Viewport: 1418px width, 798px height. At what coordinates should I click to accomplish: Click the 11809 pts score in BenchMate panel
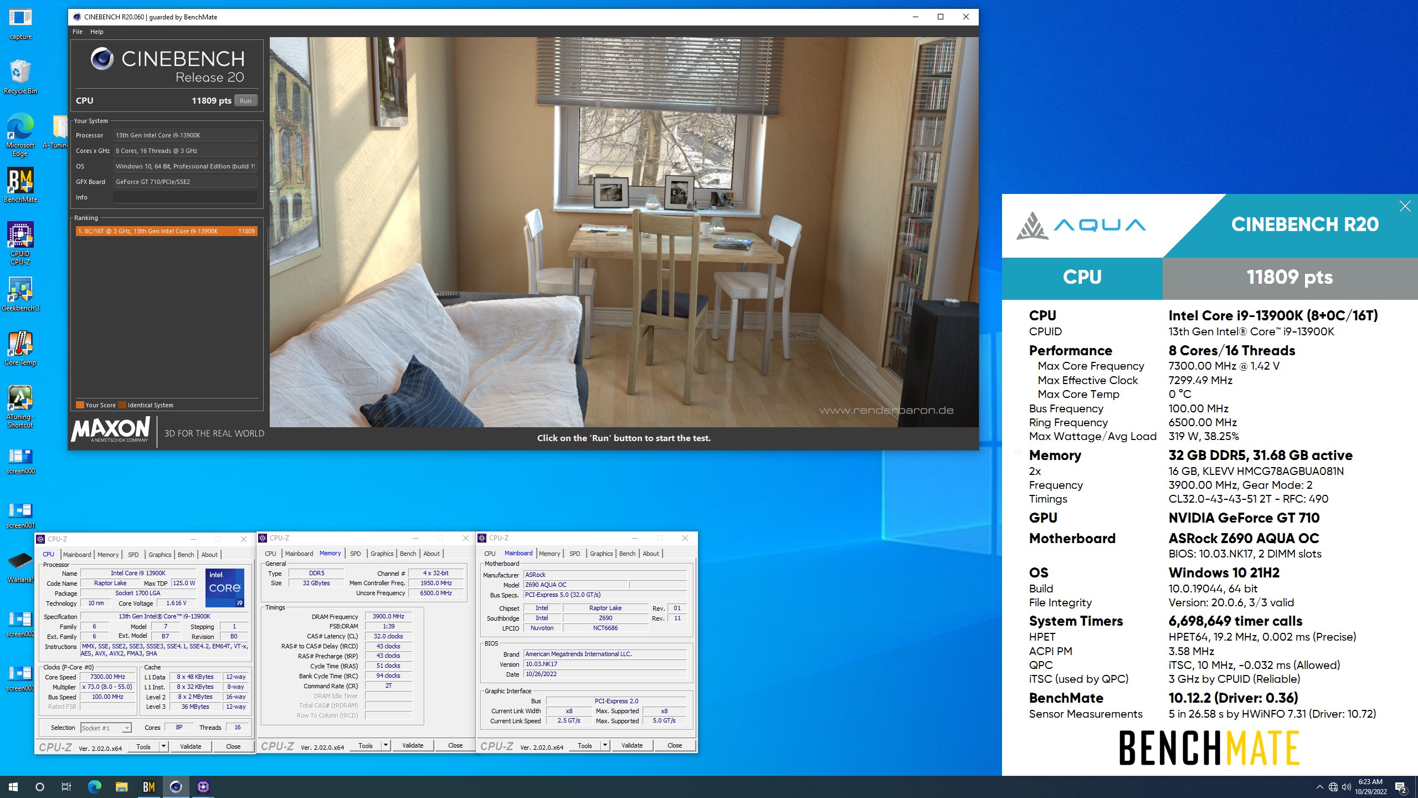pyautogui.click(x=1289, y=277)
